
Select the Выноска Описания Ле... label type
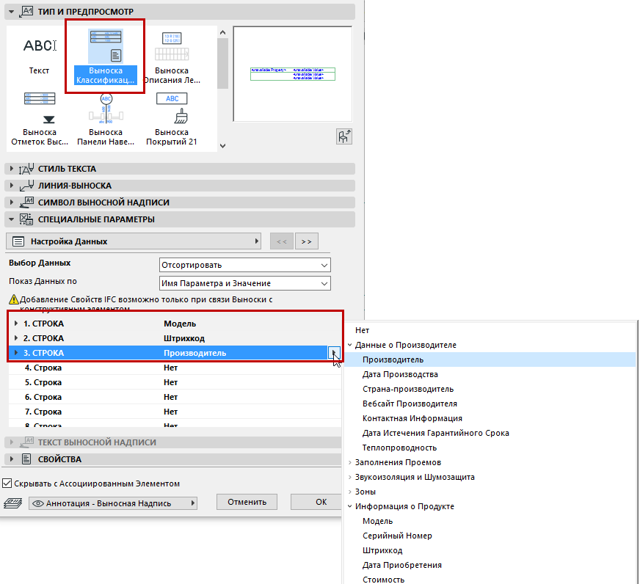[172, 56]
